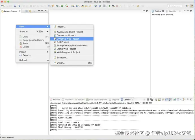Switch to the Task List tab
Image resolution: width=195 pixels, height=140 pixels.
click(171, 11)
